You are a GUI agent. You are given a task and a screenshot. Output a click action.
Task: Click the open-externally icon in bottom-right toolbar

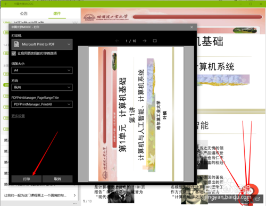click(257, 199)
